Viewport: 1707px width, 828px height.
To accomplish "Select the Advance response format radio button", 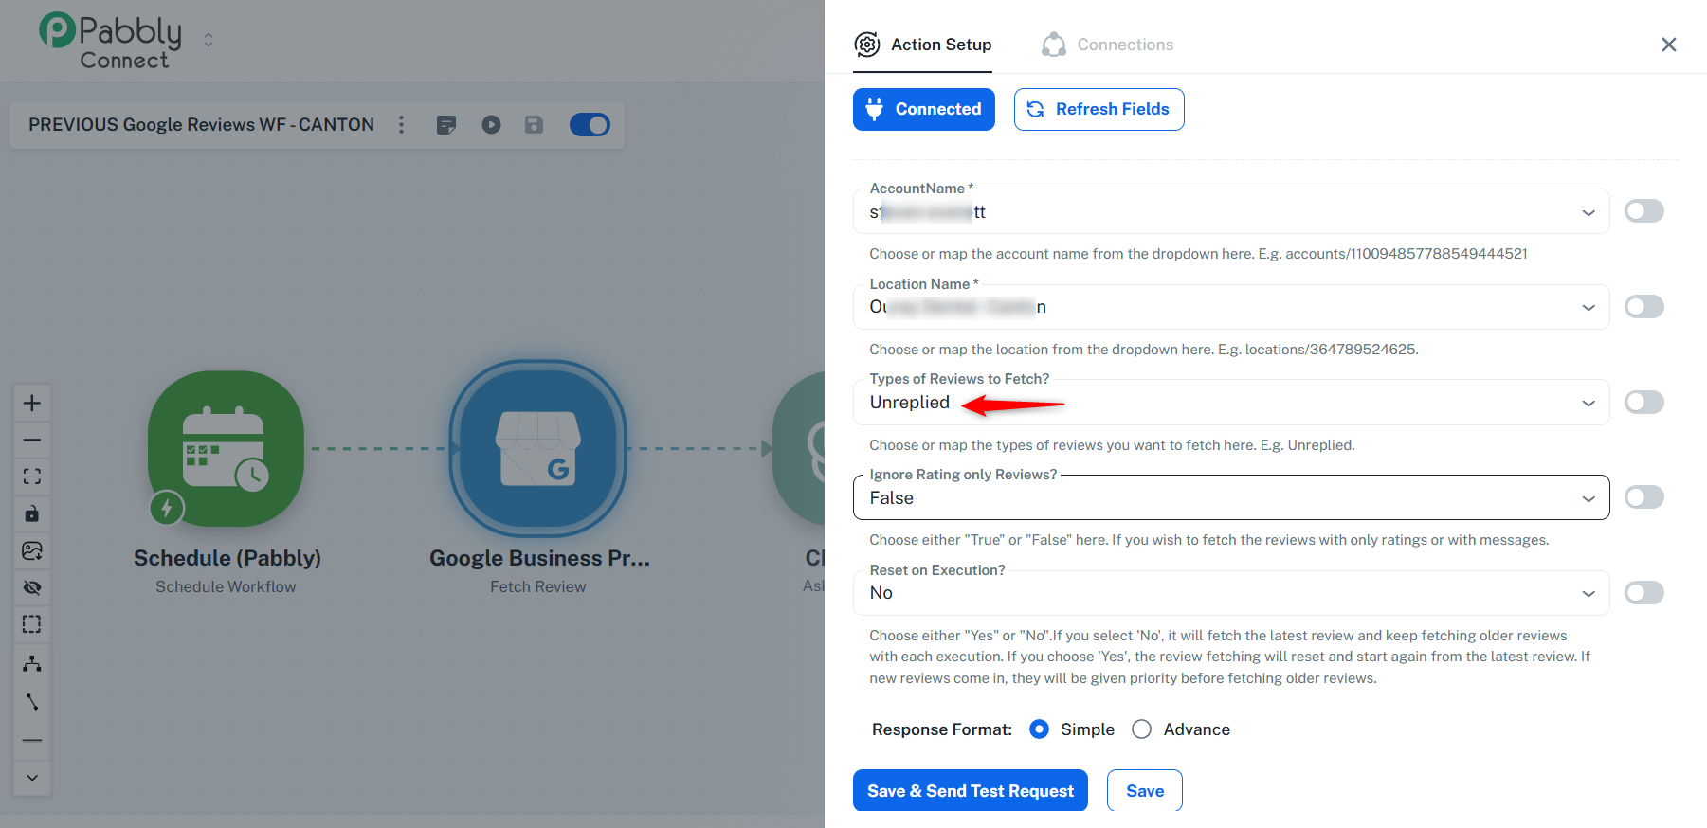I will pyautogui.click(x=1142, y=729).
